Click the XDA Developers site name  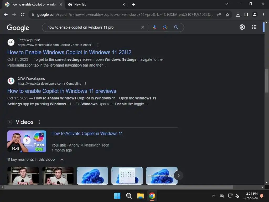click(31, 79)
